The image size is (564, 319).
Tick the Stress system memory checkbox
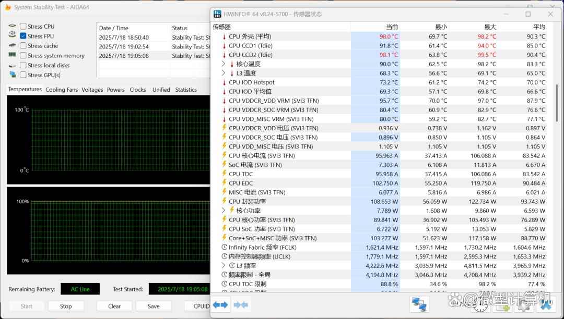(x=23, y=55)
